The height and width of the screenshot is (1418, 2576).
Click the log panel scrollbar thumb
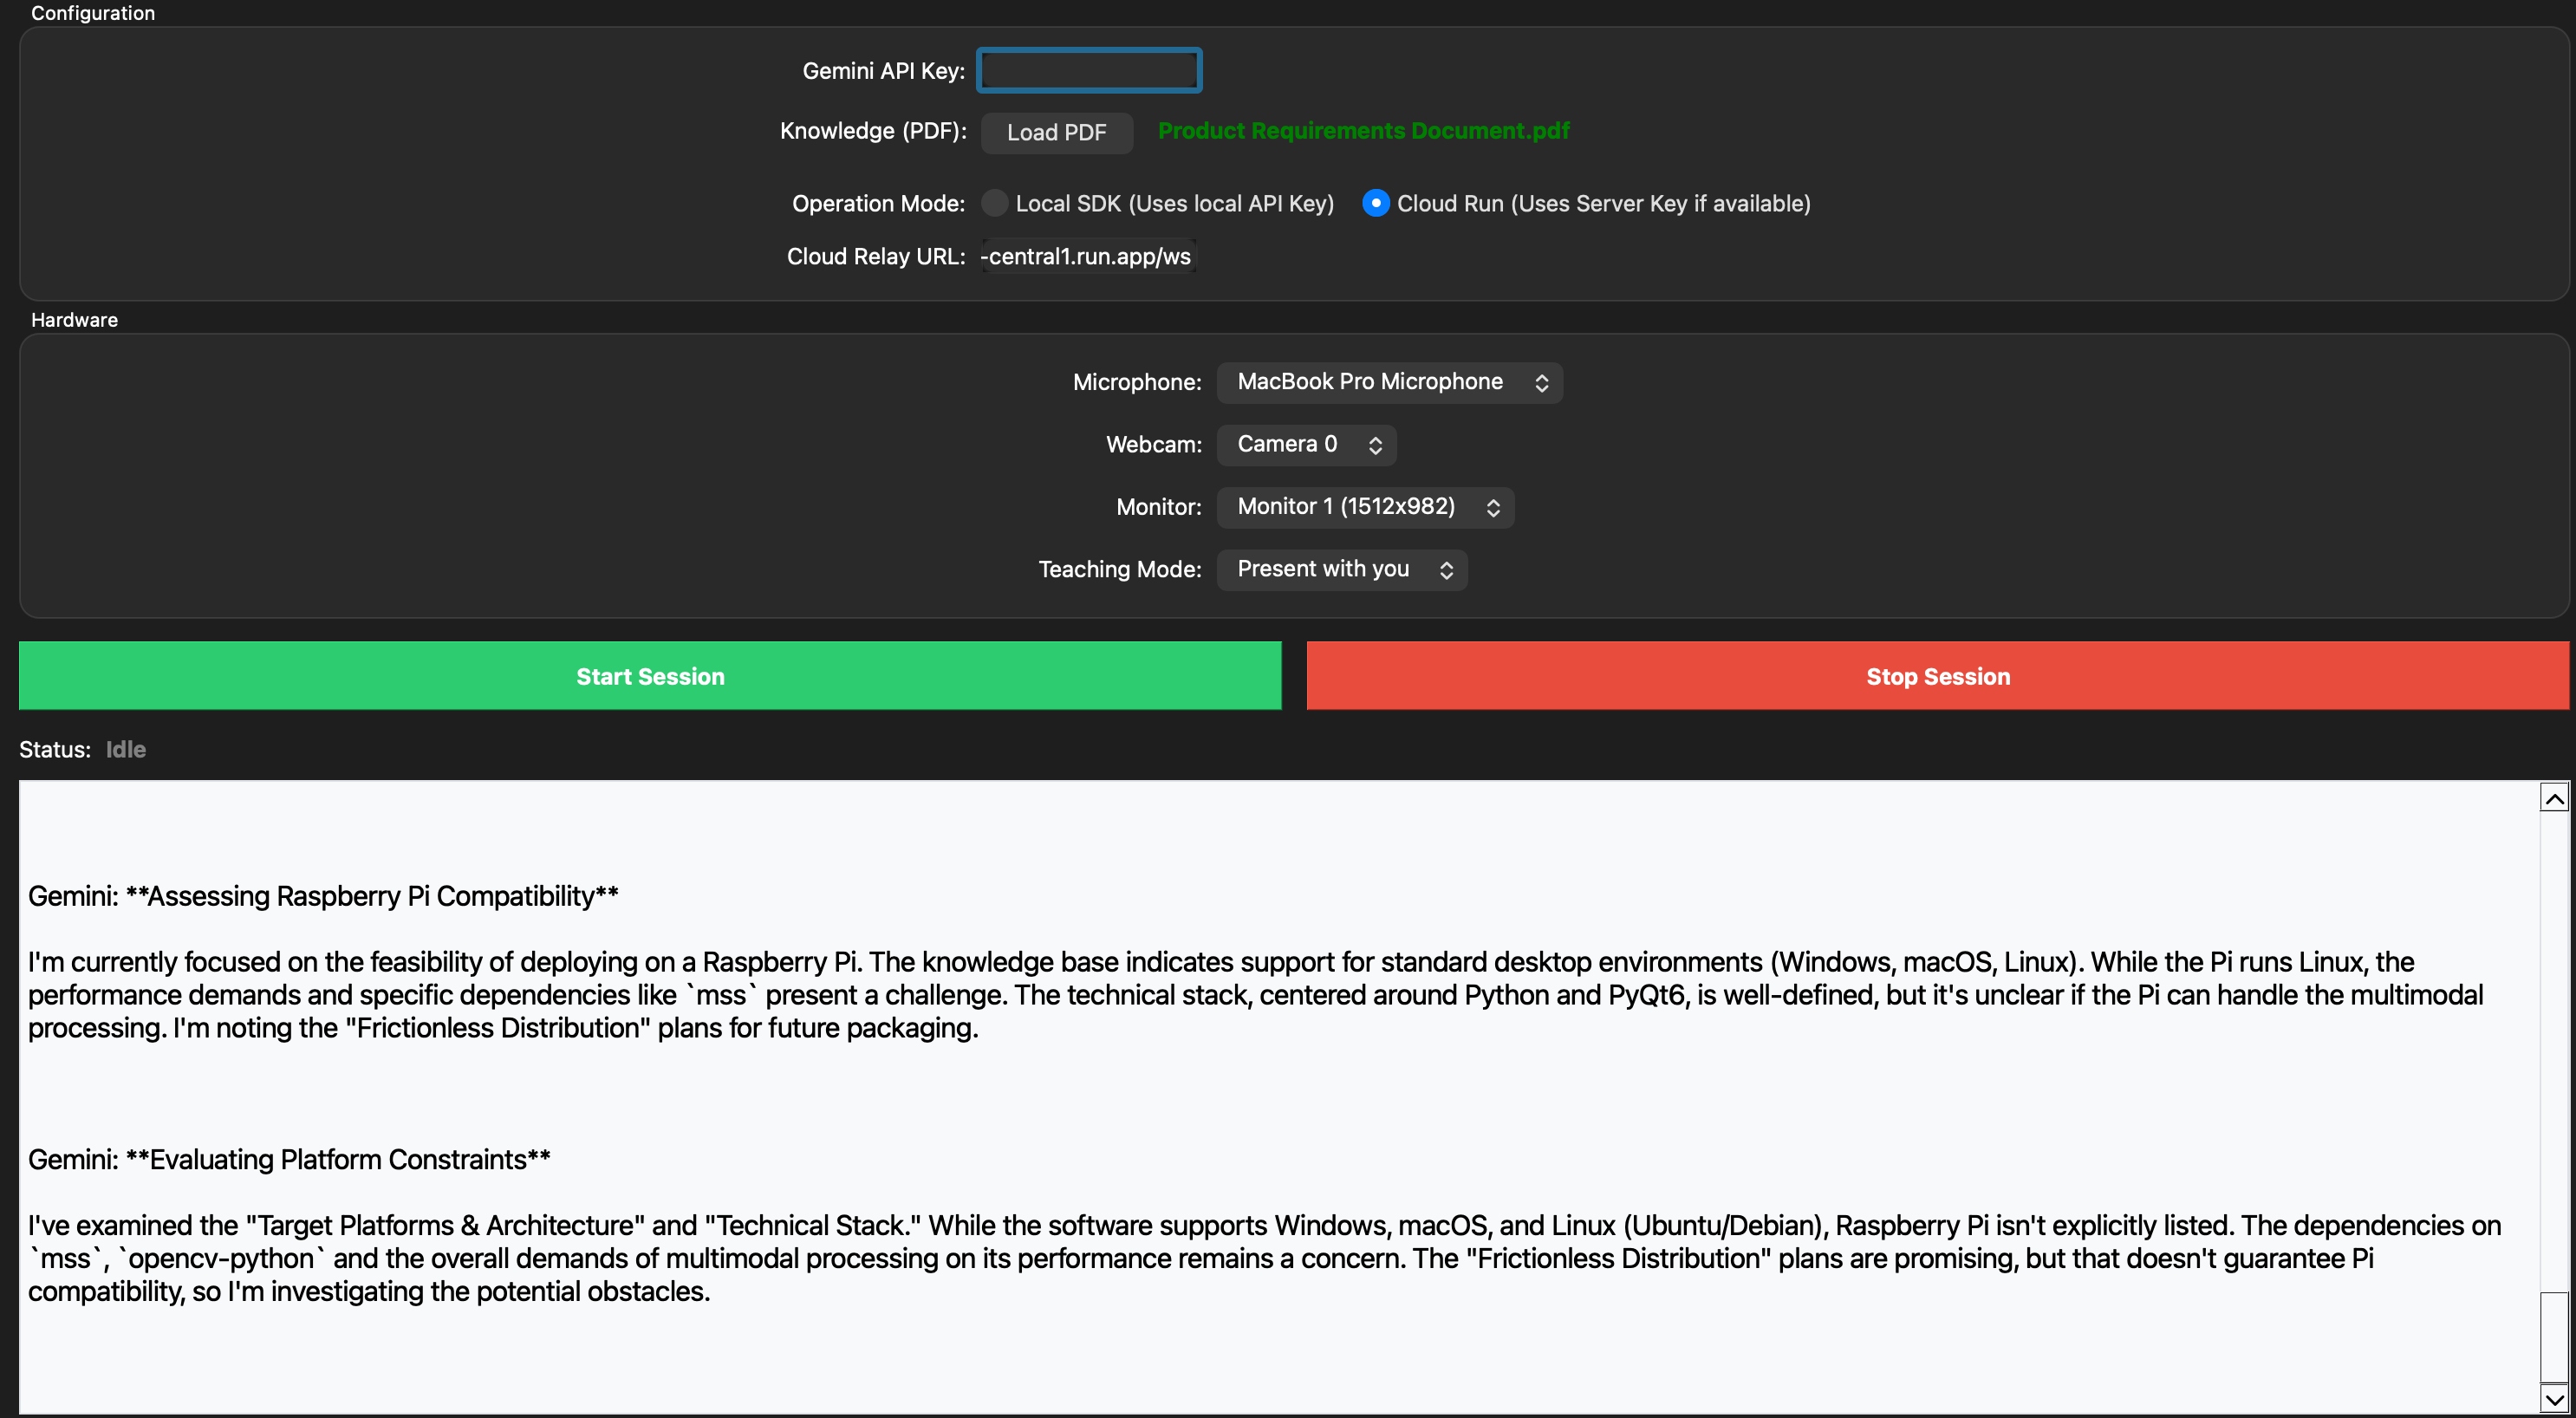pyautogui.click(x=2554, y=1337)
